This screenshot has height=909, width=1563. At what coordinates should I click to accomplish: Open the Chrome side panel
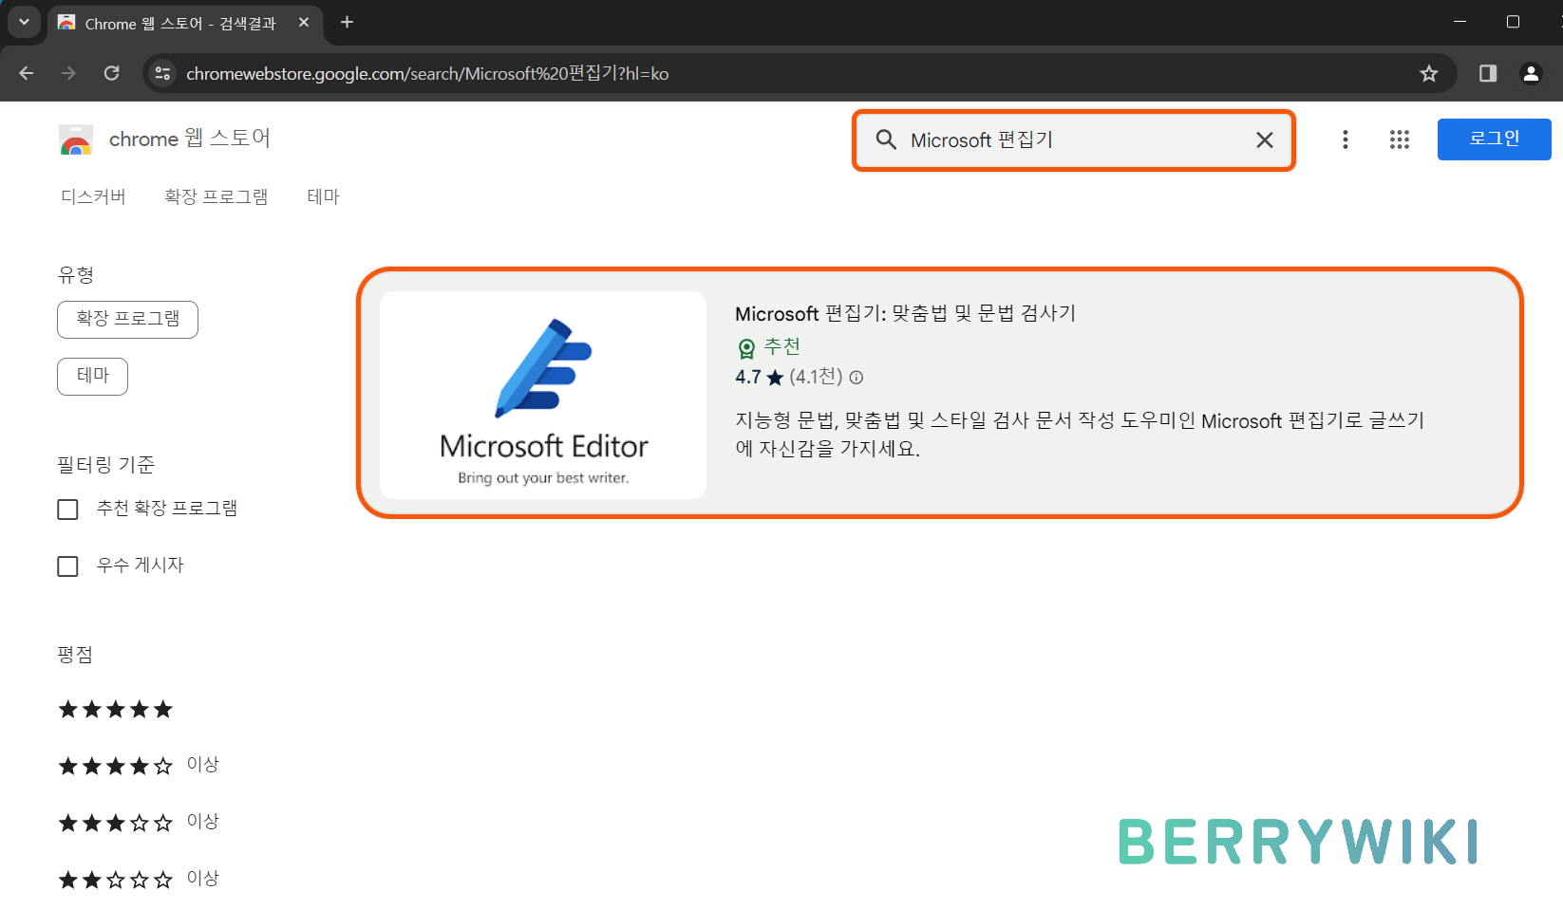click(1488, 73)
